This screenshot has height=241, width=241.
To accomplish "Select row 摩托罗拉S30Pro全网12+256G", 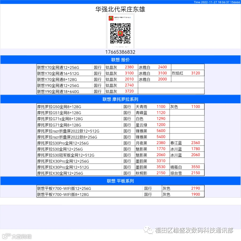I will coord(120,143).
